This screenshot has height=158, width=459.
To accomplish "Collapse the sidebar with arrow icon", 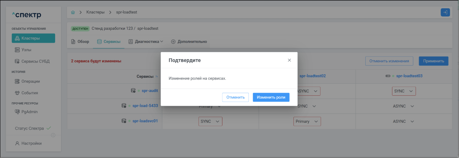I will click(x=53, y=135).
